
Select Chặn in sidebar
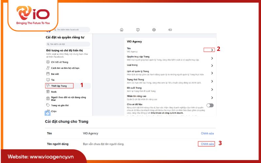click(54, 111)
